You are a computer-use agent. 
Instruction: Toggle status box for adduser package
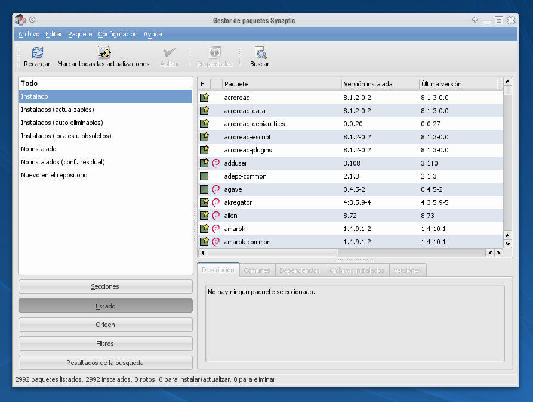point(204,163)
